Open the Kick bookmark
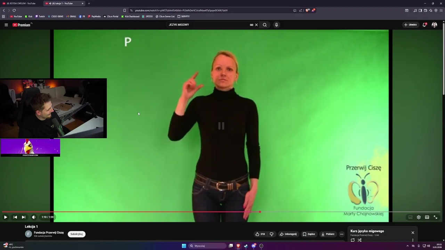Image resolution: width=445 pixels, height=250 pixels. 29,16
